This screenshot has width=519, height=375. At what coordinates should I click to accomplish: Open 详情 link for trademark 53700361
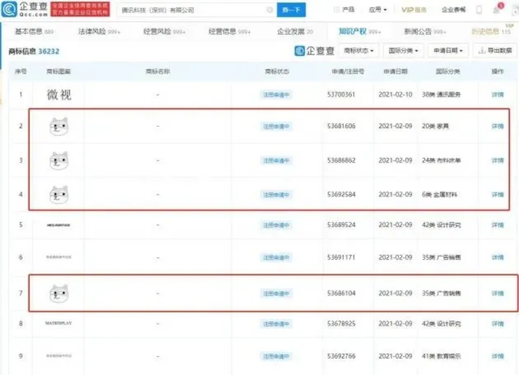497,95
